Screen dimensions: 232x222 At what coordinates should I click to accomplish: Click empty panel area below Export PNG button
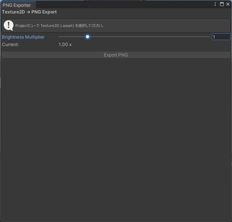(116, 139)
